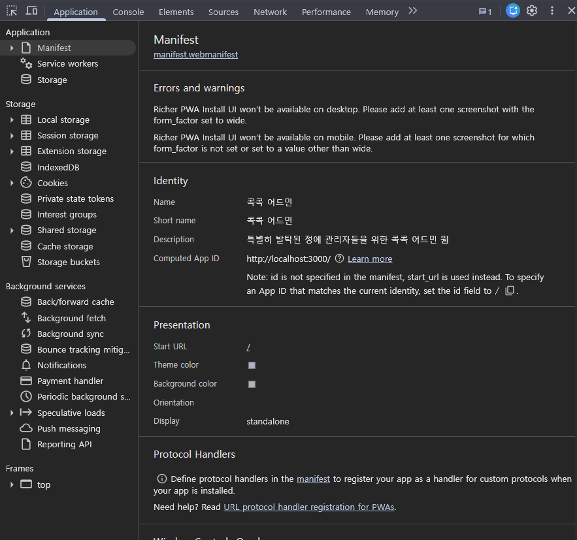
Task: Click the Background color swatch
Action: click(252, 384)
